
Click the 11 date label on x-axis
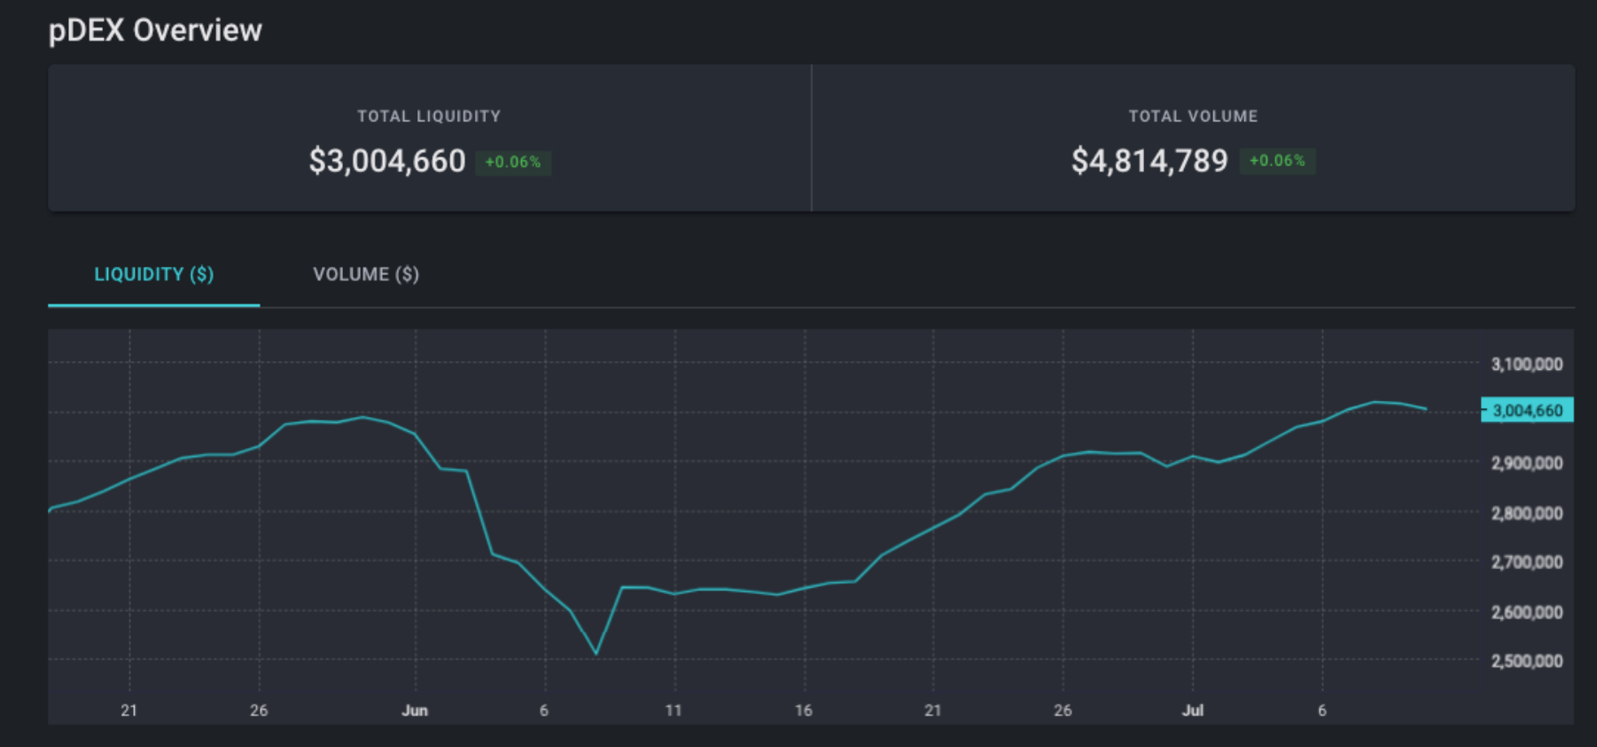[674, 711]
